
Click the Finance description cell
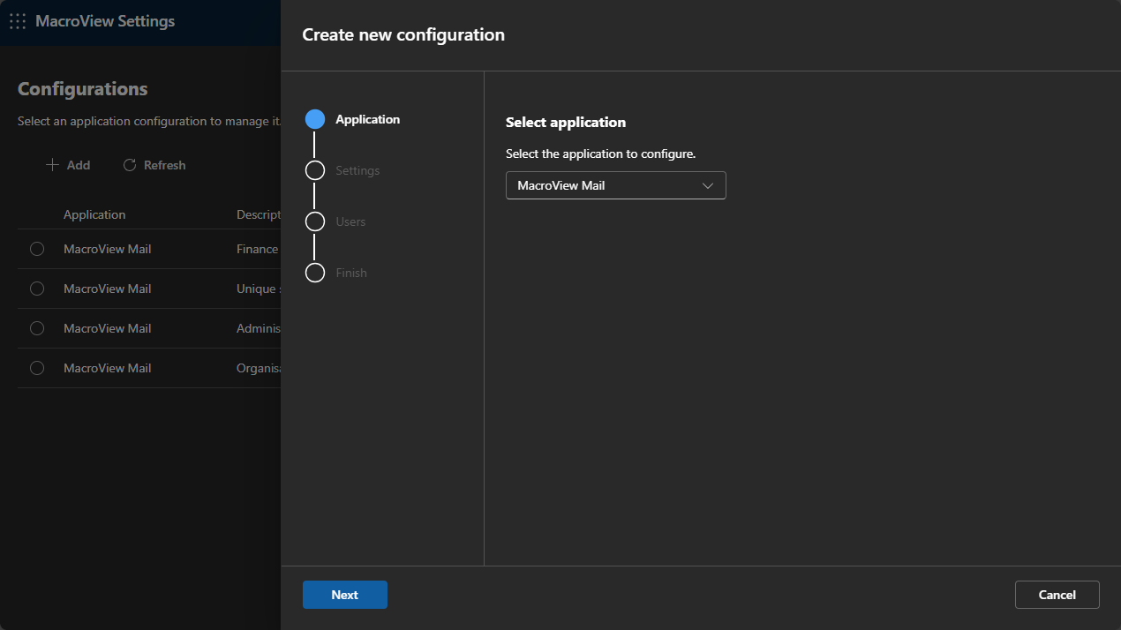[x=258, y=249]
